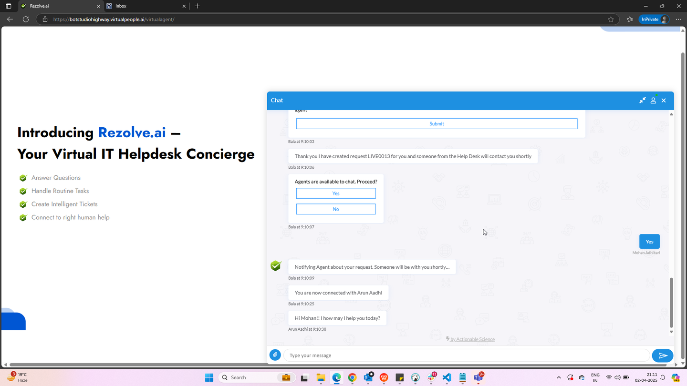Click the taskbar Search box
Viewport: 687px width, 386px height.
(x=257, y=377)
